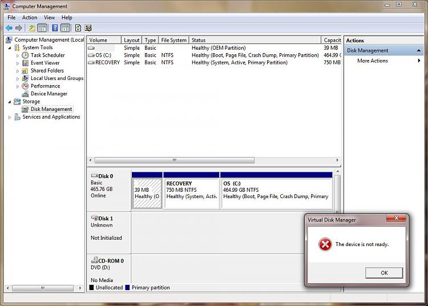Open the Help menu

click(67, 18)
